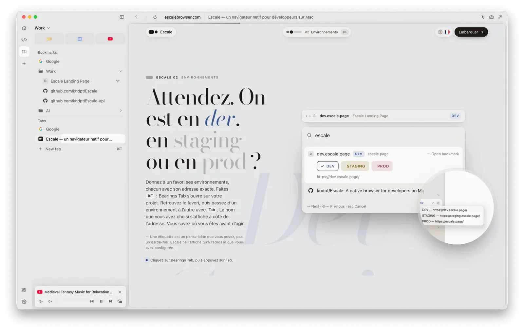Screen dimensions: 524x331
Task: Click Open bookmark in the search result
Action: (x=443, y=154)
